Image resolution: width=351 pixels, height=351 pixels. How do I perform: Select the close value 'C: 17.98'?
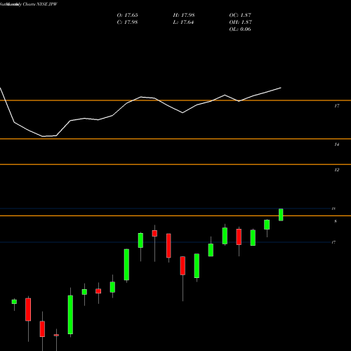tap(127, 22)
